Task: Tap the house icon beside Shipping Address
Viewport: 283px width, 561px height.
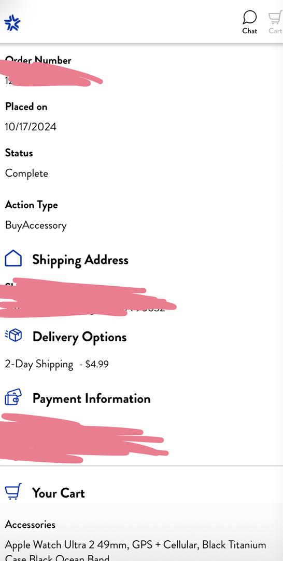Action: pos(13,258)
